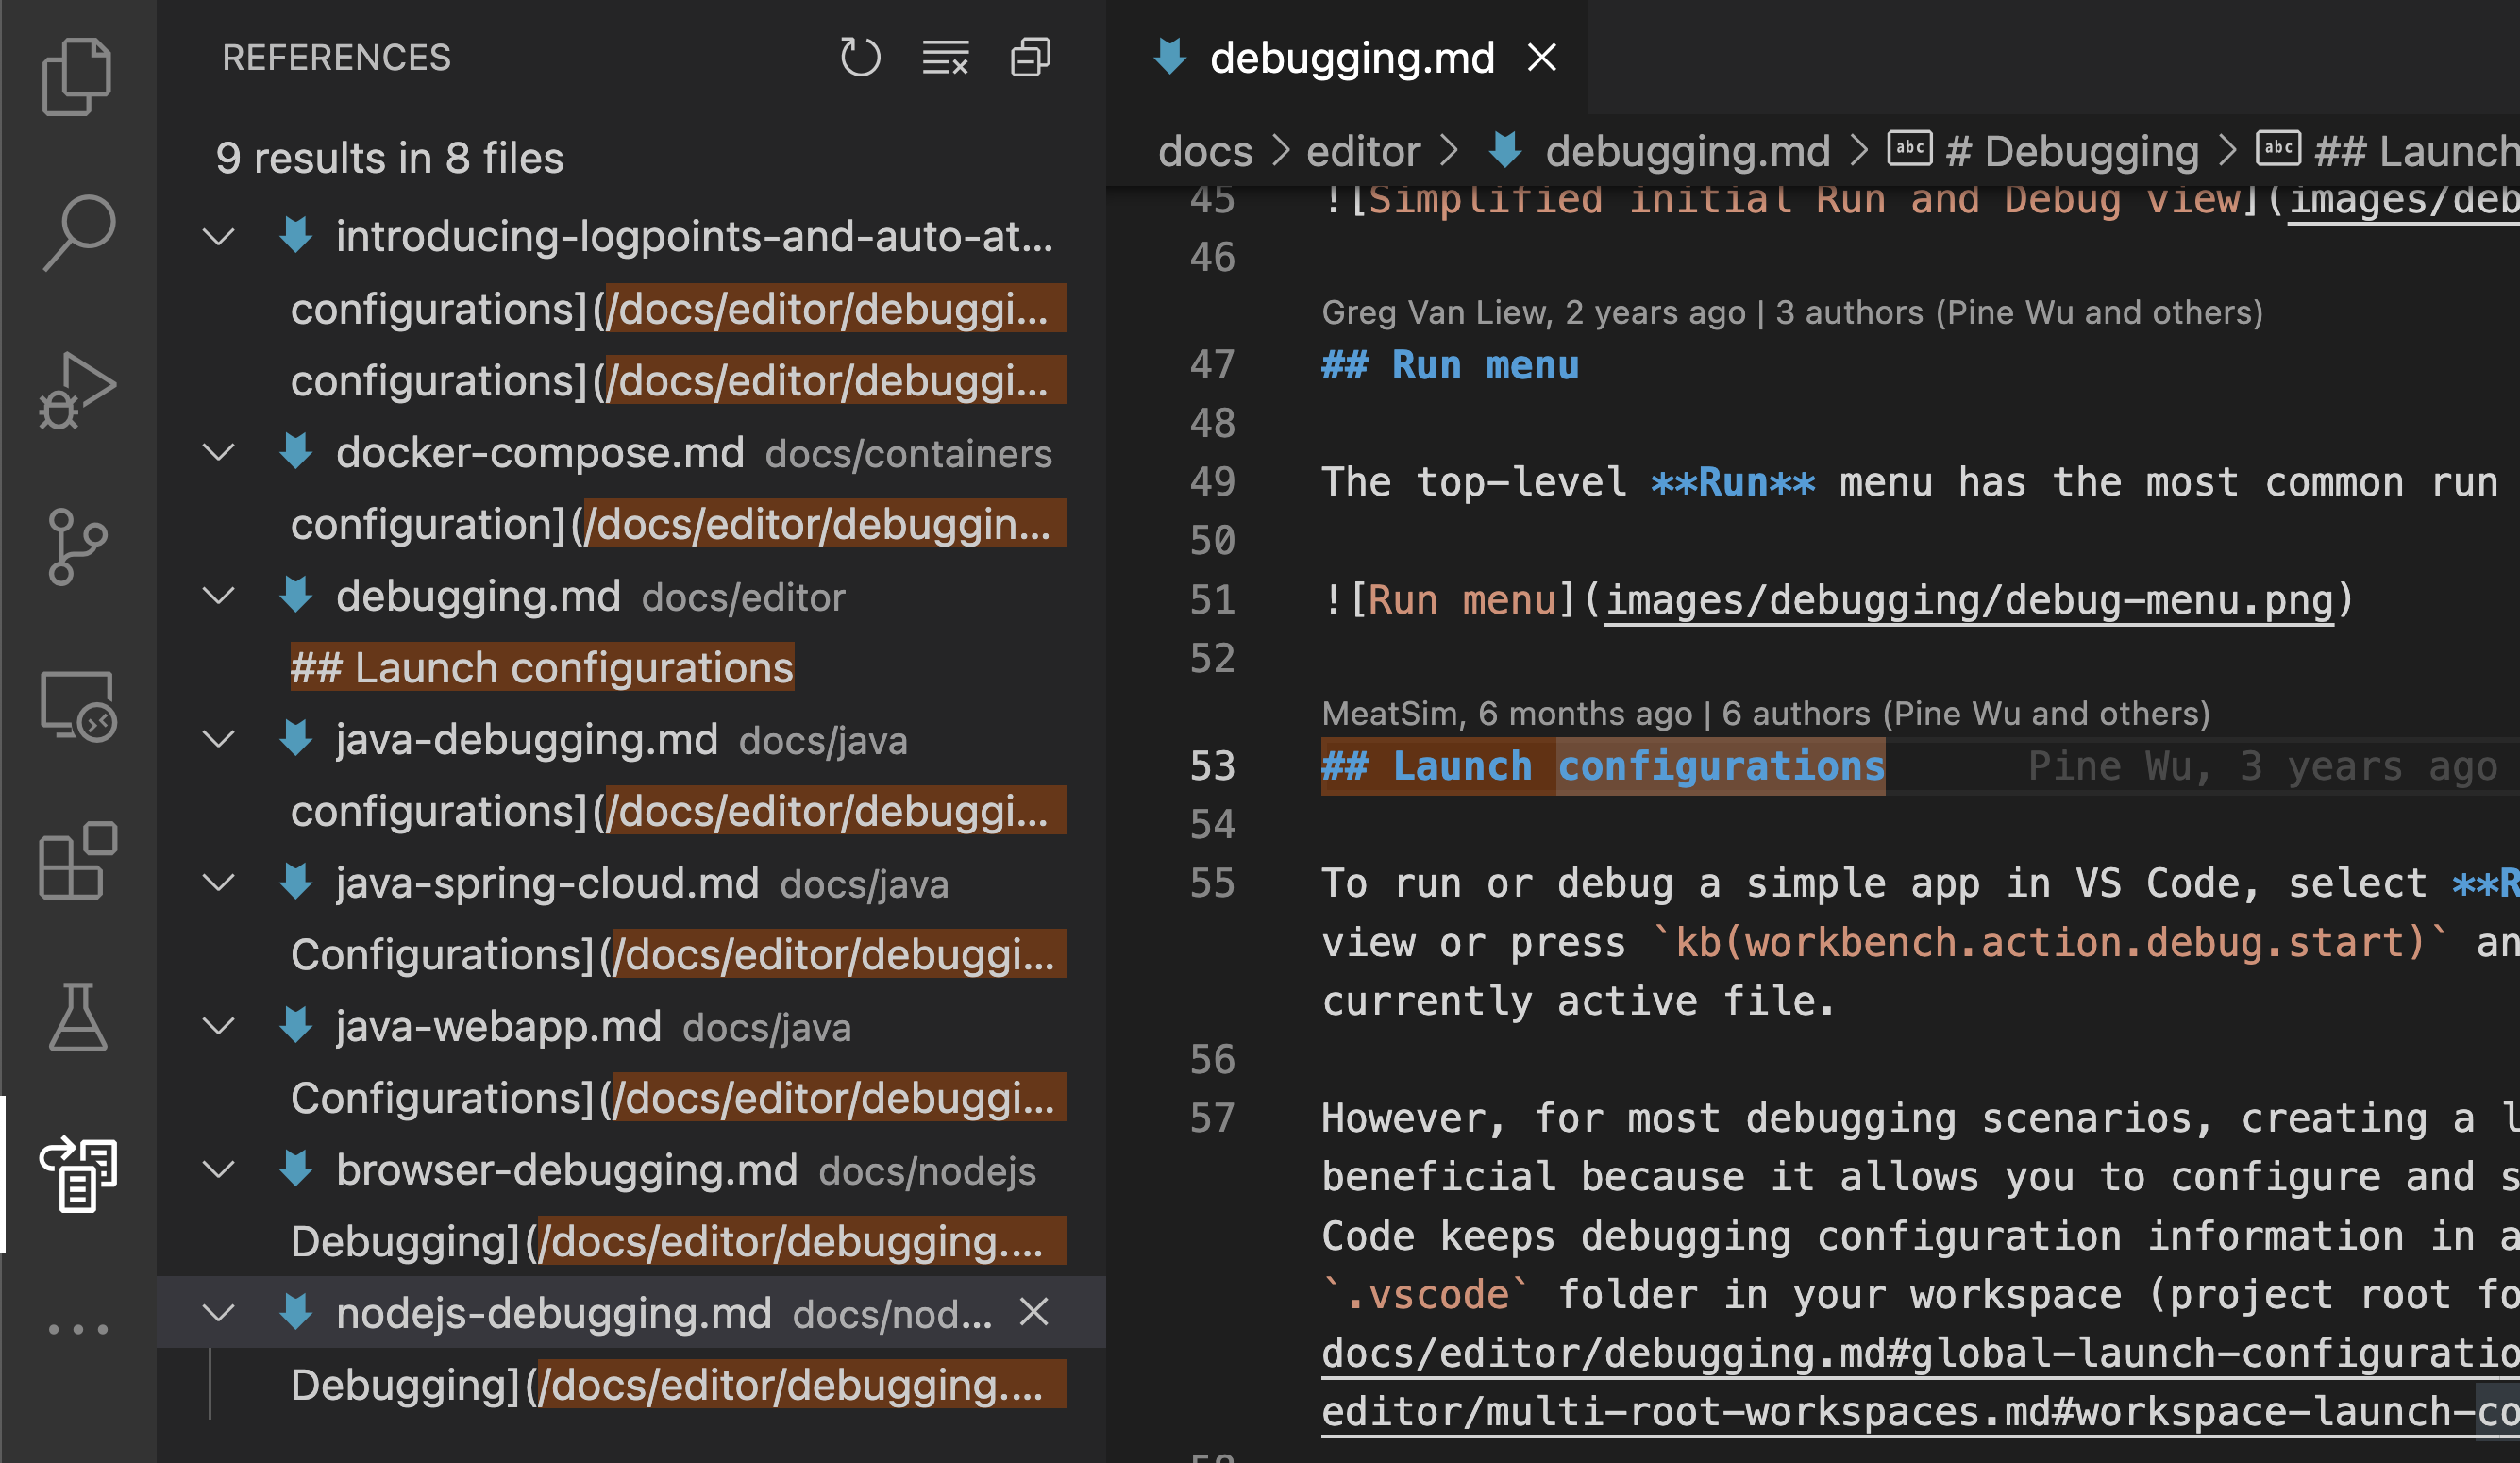Screen dimensions: 2520x1463
Task: Open the Remote Explorer view
Action: (78, 707)
